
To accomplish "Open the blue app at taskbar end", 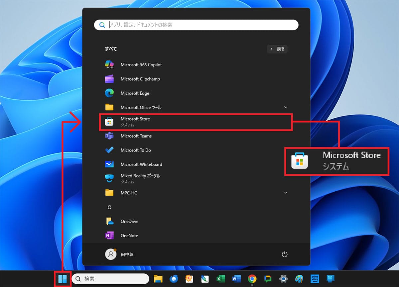I will [x=330, y=279].
